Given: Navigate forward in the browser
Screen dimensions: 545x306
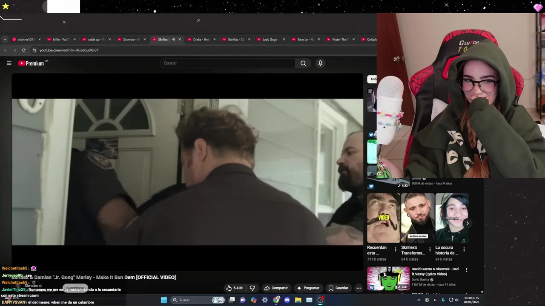Looking at the screenshot, I should point(14,50).
